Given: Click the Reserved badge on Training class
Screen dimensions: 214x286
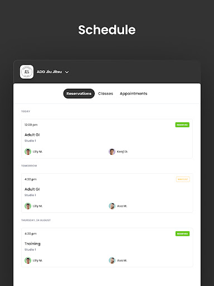Looking at the screenshot, I should [182, 233].
